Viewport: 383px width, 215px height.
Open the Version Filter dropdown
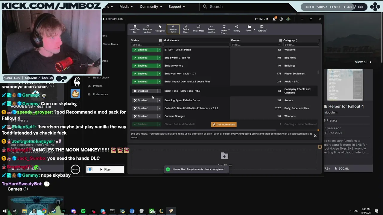(x=256, y=45)
